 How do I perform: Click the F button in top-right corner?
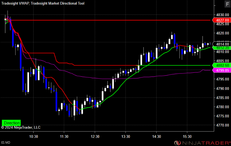(x=227, y=4)
